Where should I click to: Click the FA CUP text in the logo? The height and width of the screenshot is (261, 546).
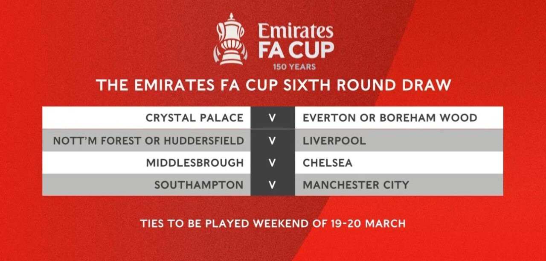point(296,50)
